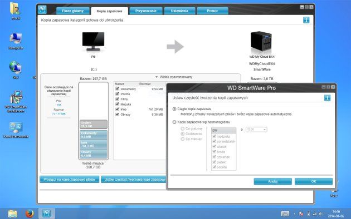Click Przełącz na kopię zapasową plików button
This screenshot has height=219, width=351.
[70, 180]
